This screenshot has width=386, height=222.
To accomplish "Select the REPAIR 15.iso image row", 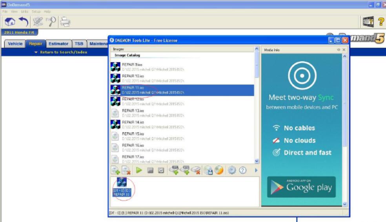I will (x=182, y=136).
